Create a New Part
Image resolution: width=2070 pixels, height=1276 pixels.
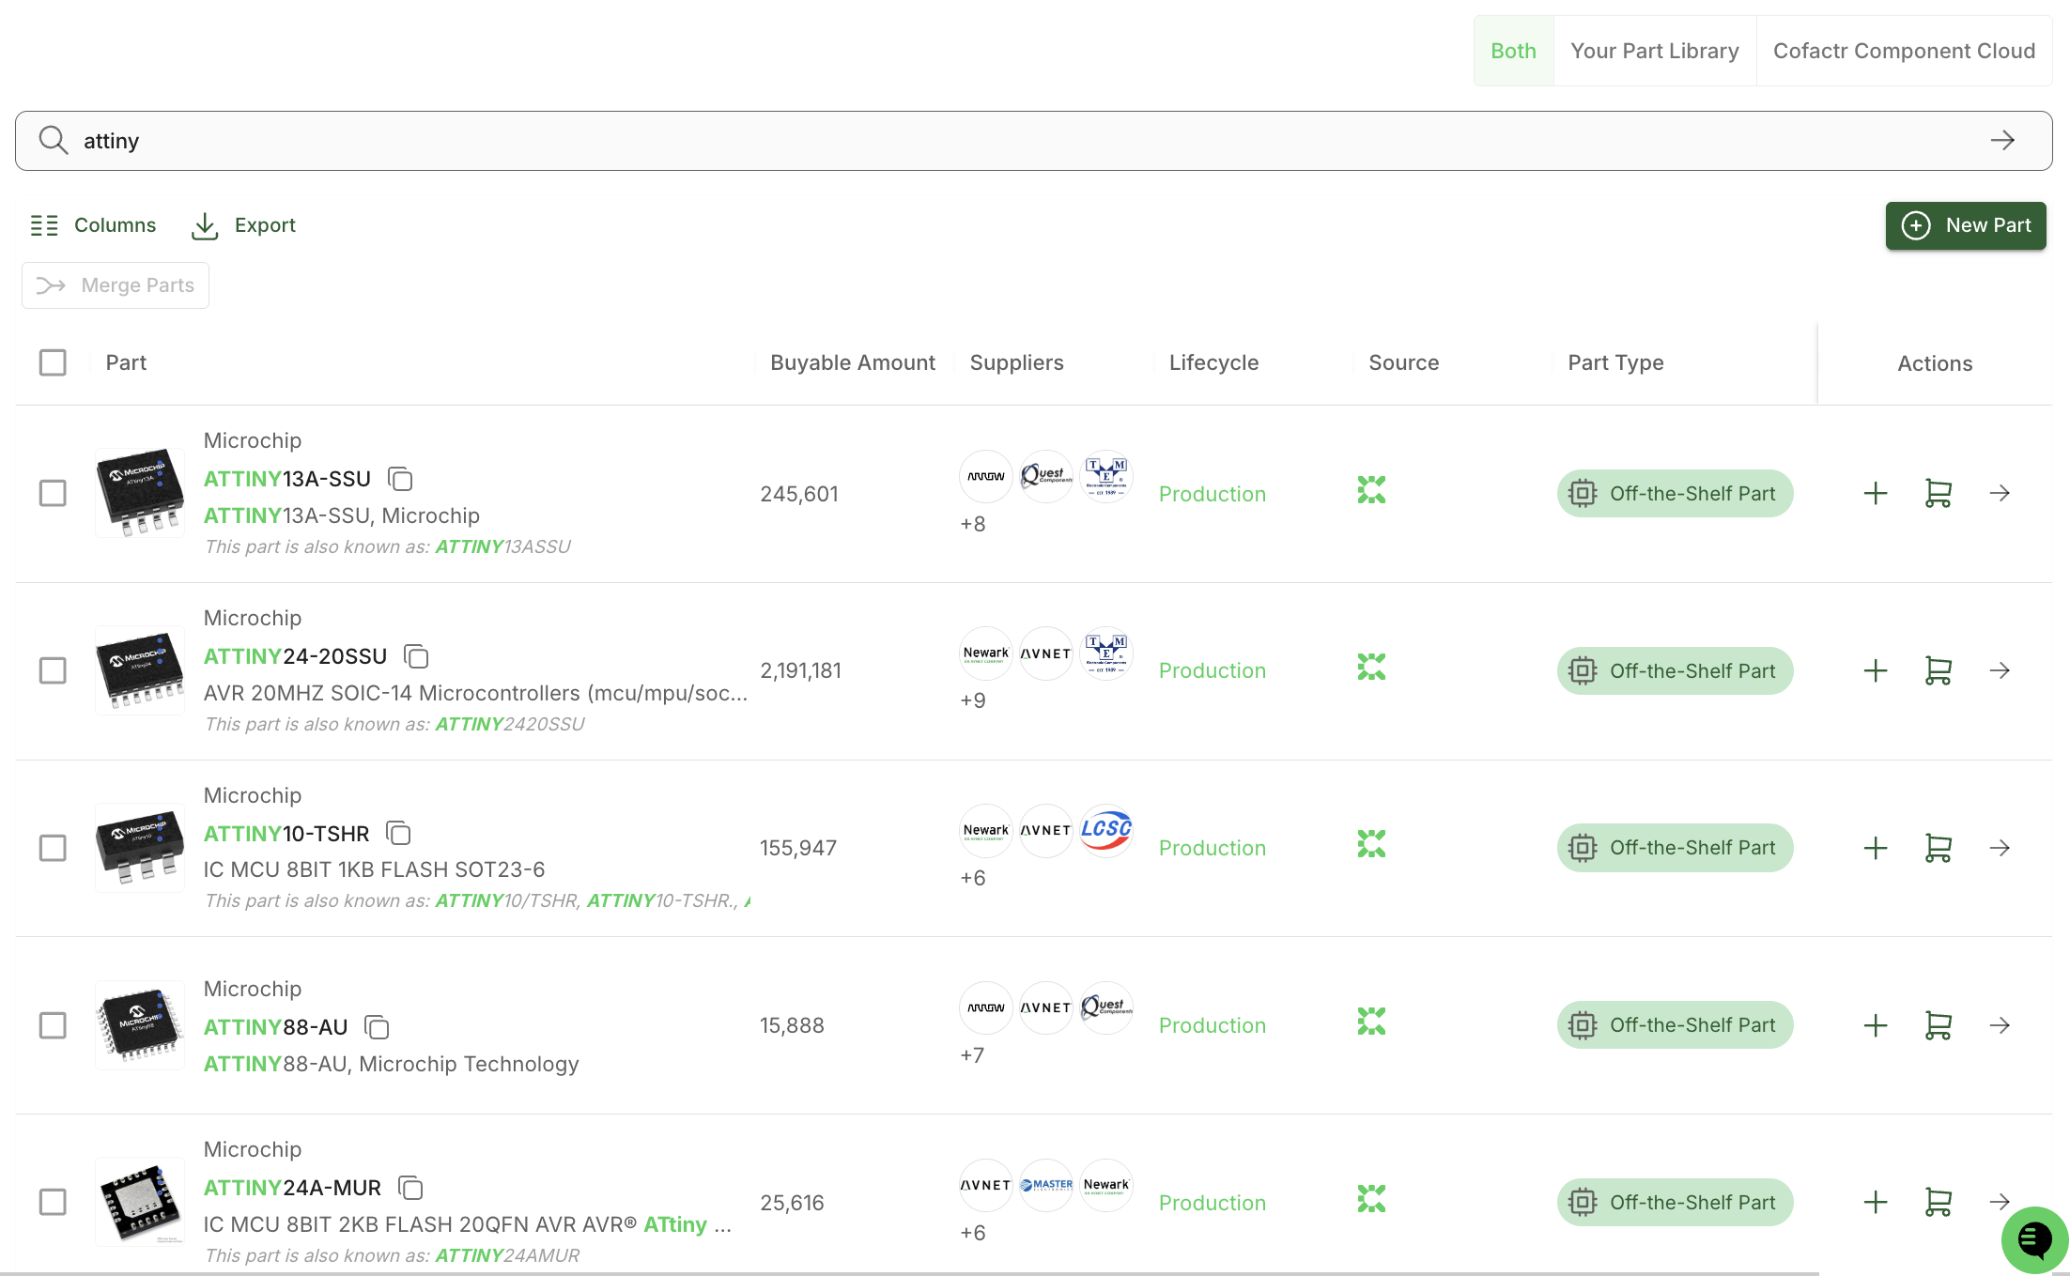pyautogui.click(x=1966, y=225)
